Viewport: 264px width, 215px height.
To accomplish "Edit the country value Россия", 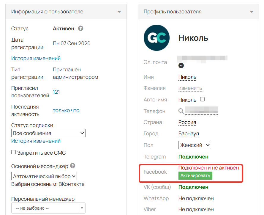I will [187, 122].
